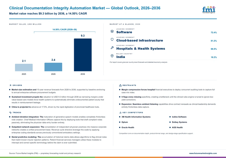The width and height of the screenshot is (226, 158).
Task: Click the 'Competition turns on documentation depth' note
Action: tap(156, 133)
